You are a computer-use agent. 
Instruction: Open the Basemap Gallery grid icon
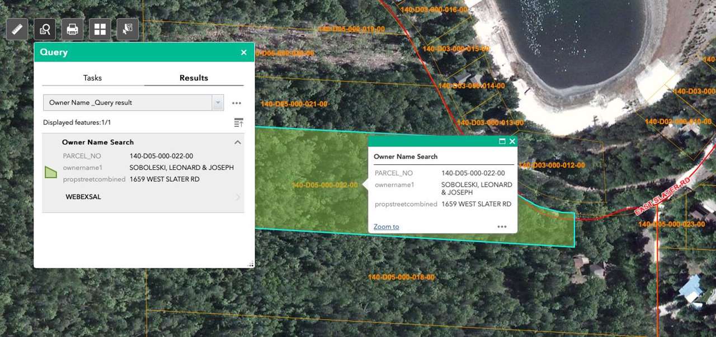pyautogui.click(x=100, y=29)
